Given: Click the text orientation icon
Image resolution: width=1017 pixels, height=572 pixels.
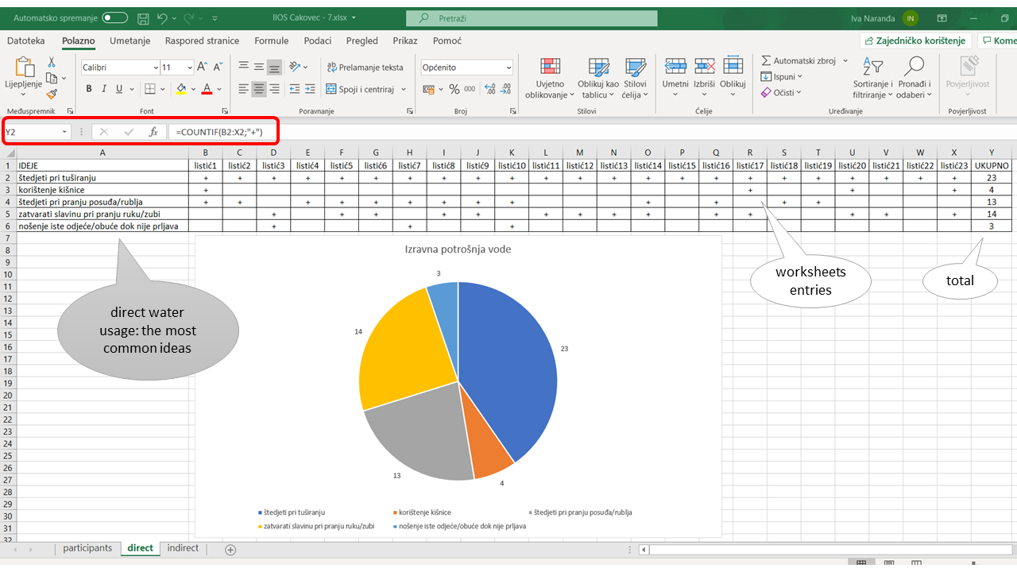Looking at the screenshot, I should coord(295,68).
